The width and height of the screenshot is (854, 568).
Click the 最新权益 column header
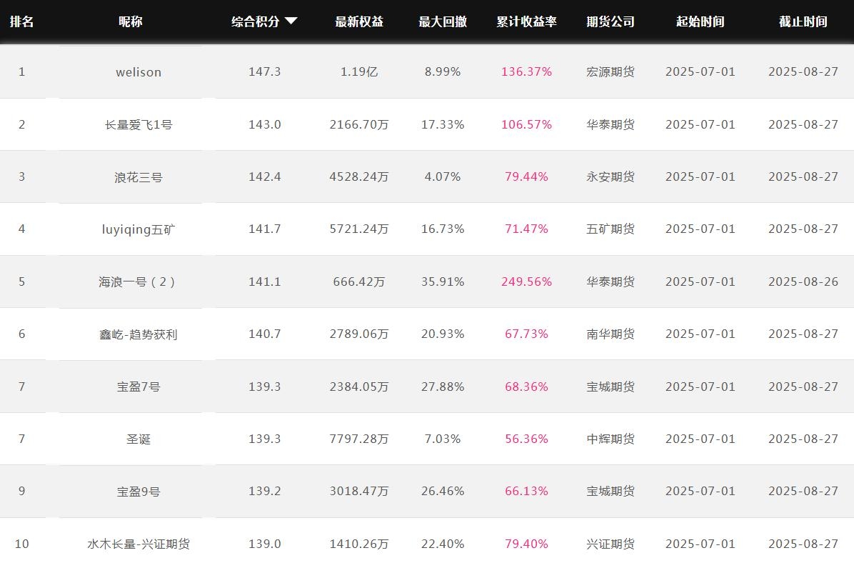[x=359, y=21]
